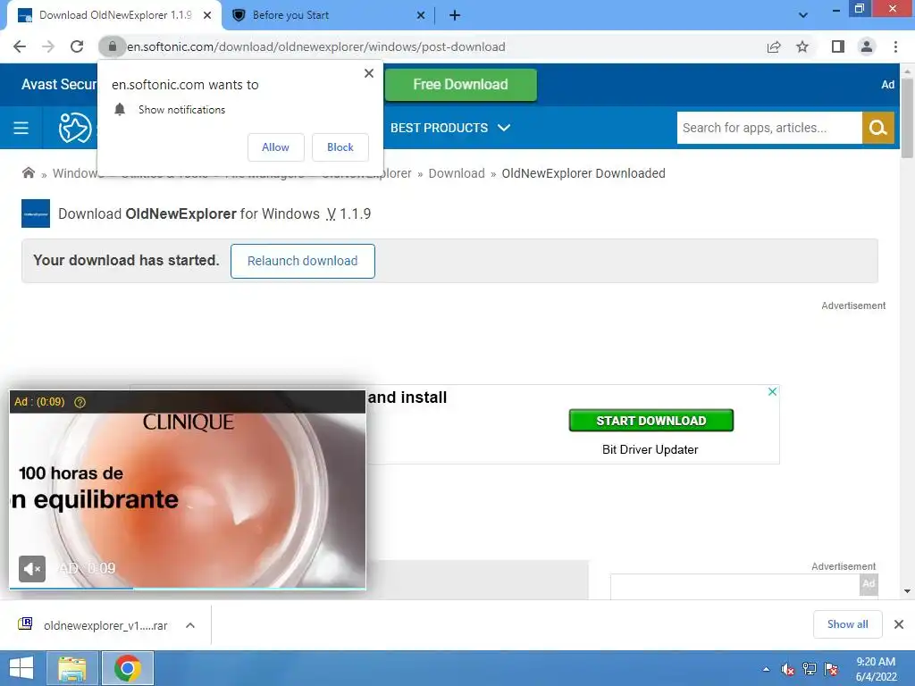Open File Explorer from the taskbar
Image resolution: width=915 pixels, height=686 pixels.
(71, 668)
